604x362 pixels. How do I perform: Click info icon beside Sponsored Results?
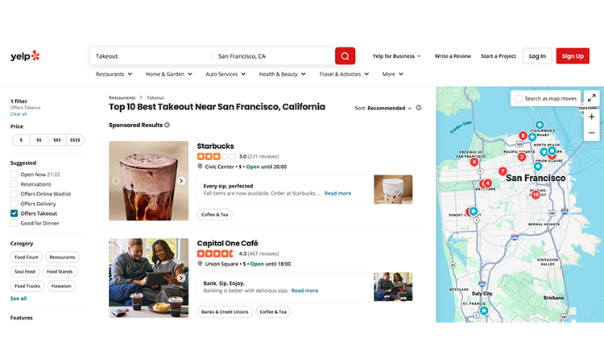point(168,125)
